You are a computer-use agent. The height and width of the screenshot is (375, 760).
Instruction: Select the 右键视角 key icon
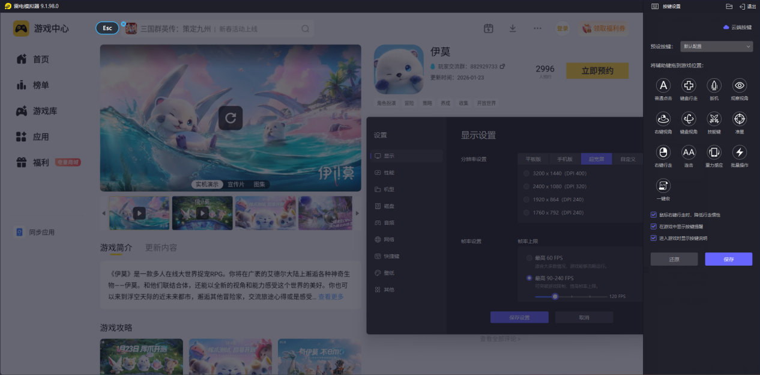pos(663,118)
